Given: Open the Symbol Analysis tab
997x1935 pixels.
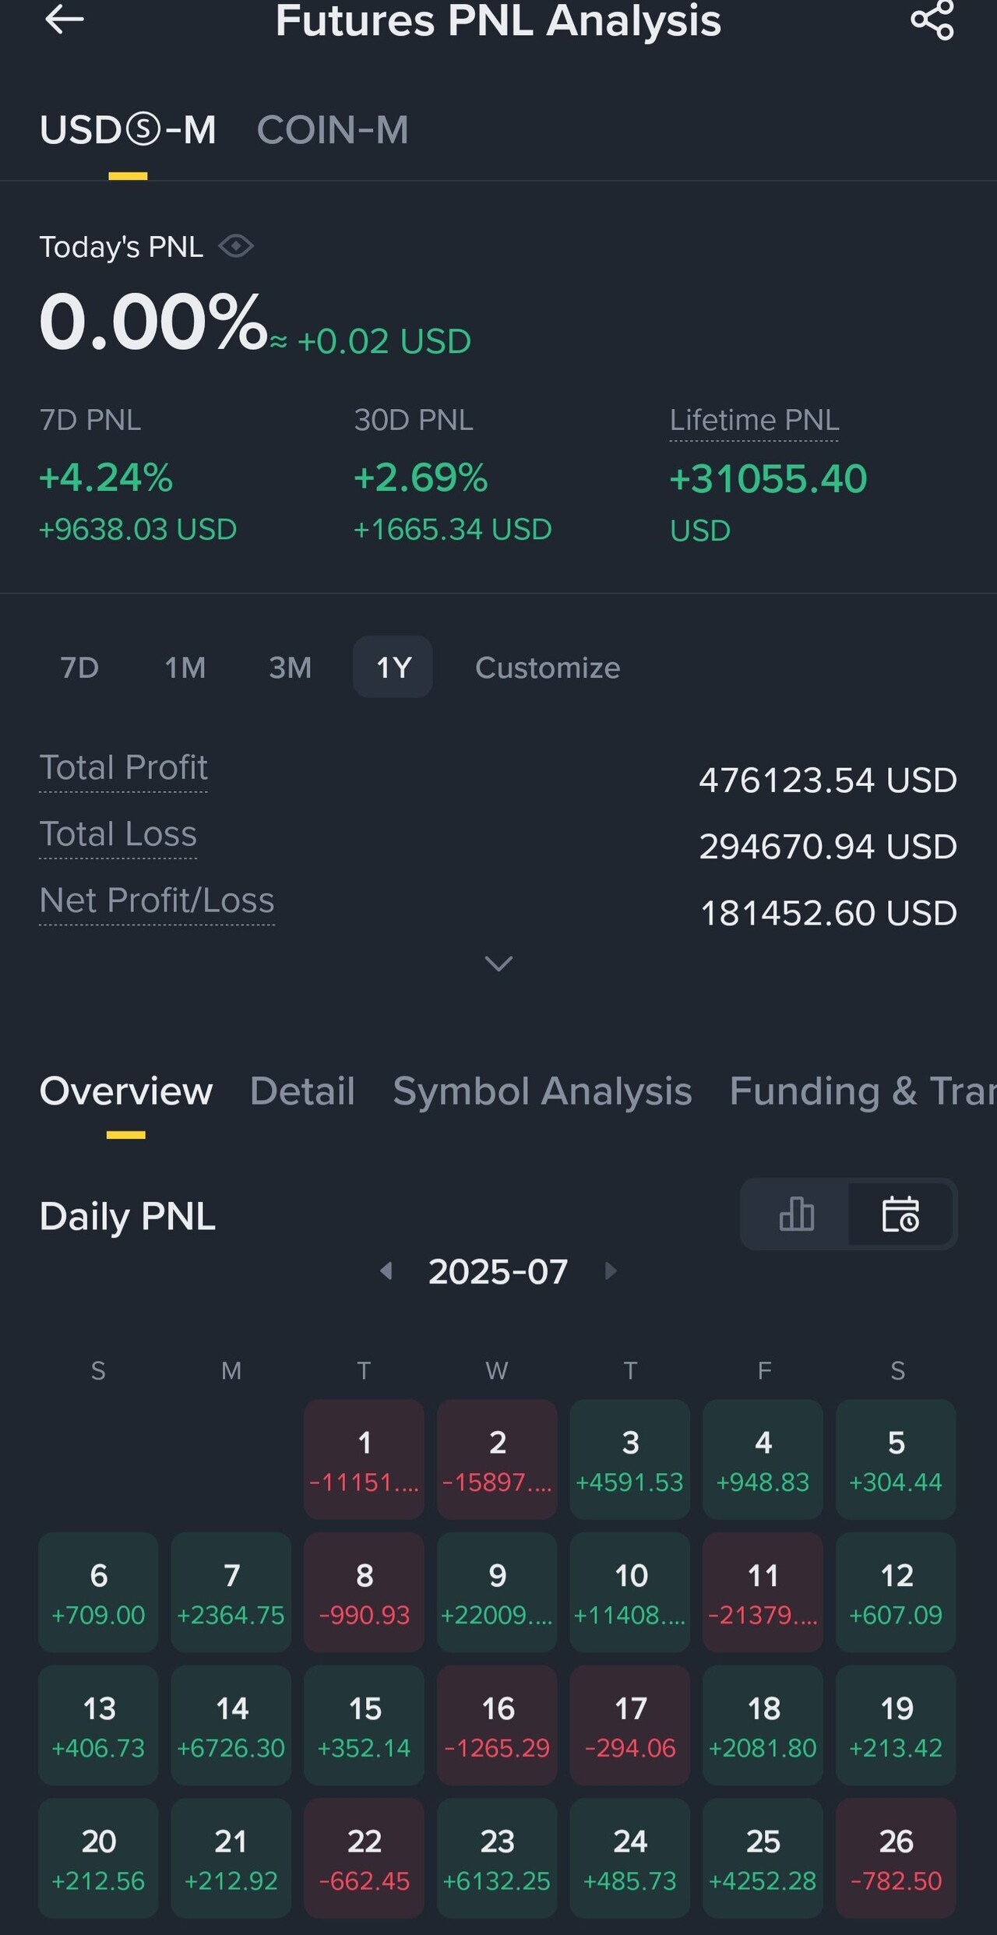Looking at the screenshot, I should [542, 1091].
